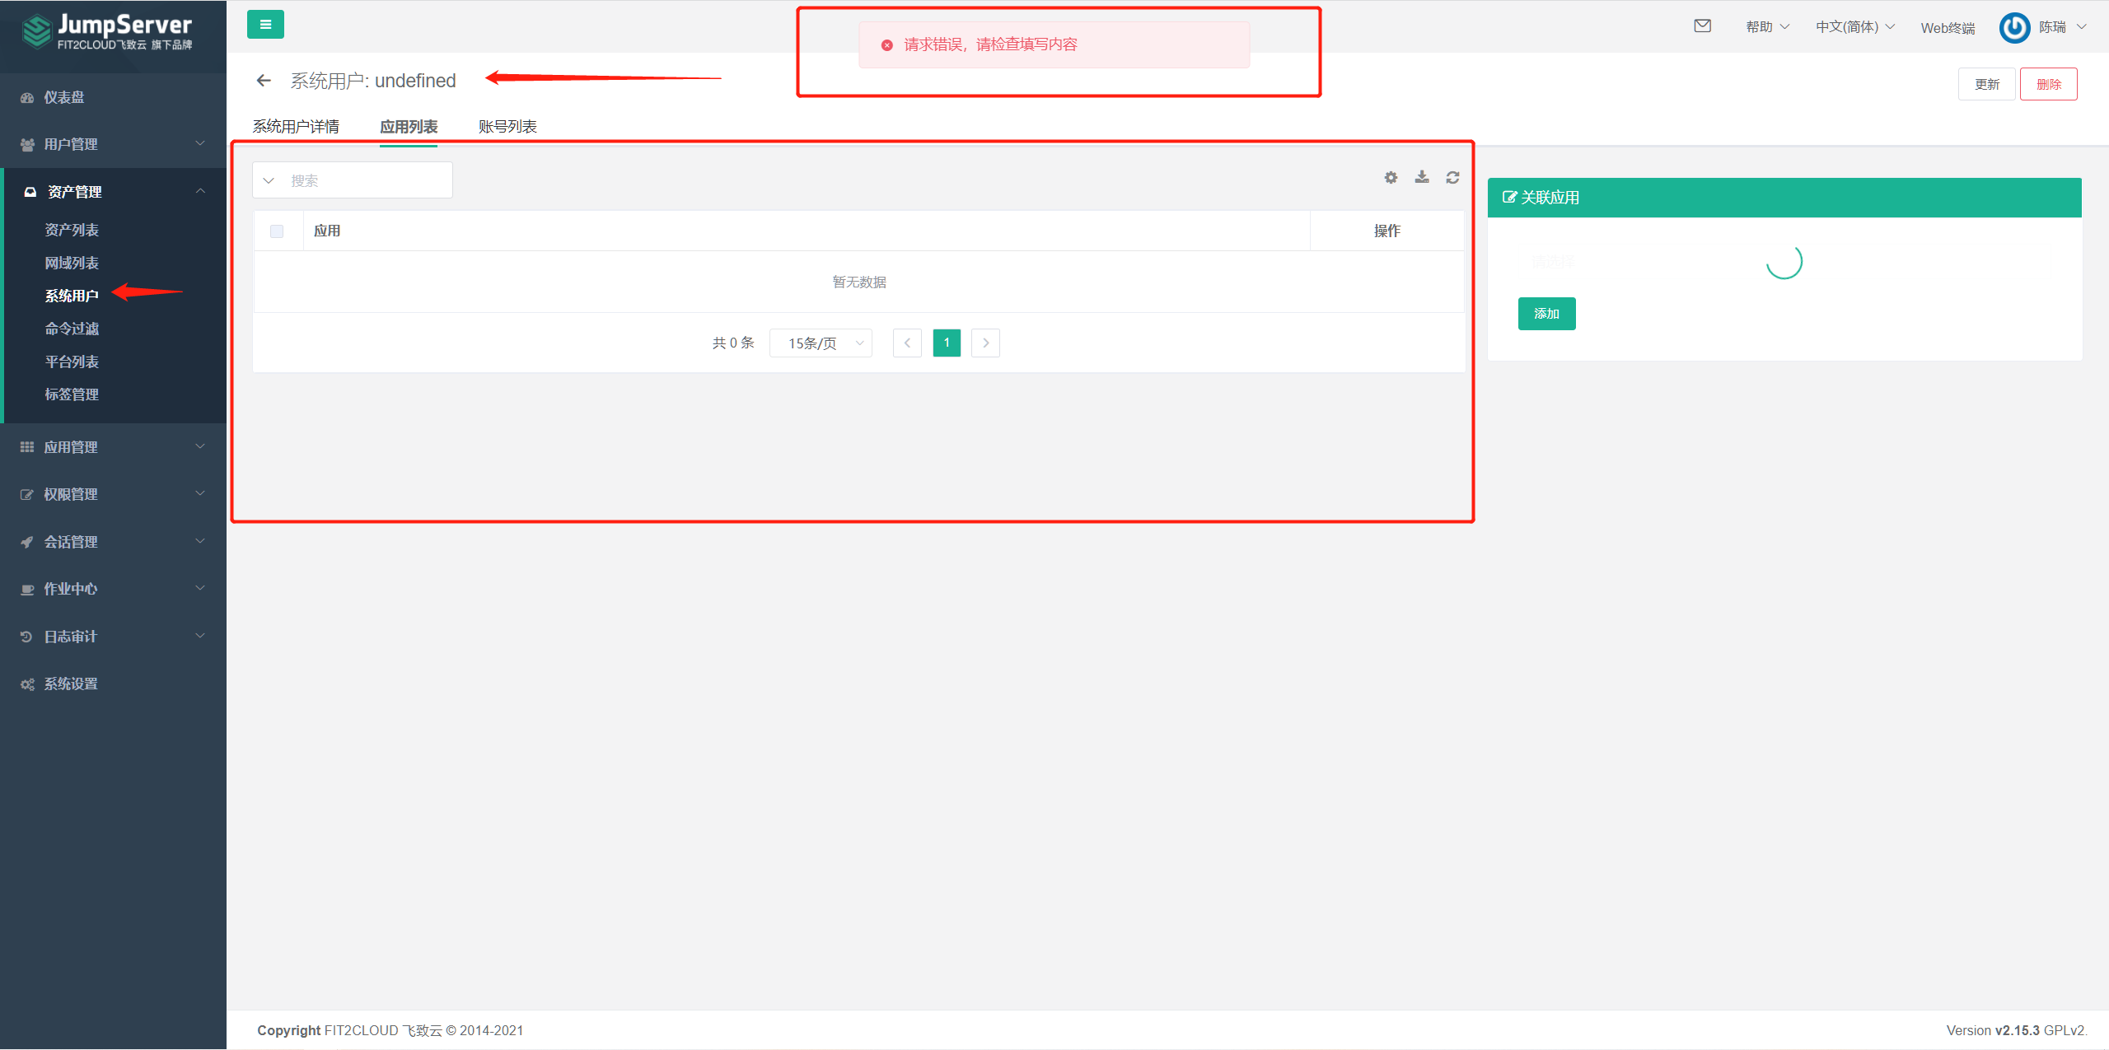Click the 更新 button
2109x1050 pixels.
pos(1986,83)
